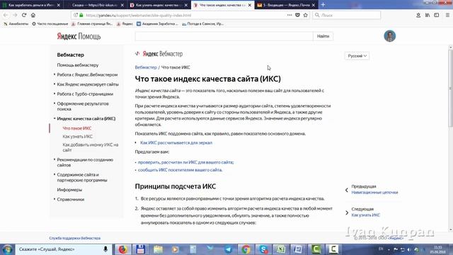Open Windows Start button

8,249
